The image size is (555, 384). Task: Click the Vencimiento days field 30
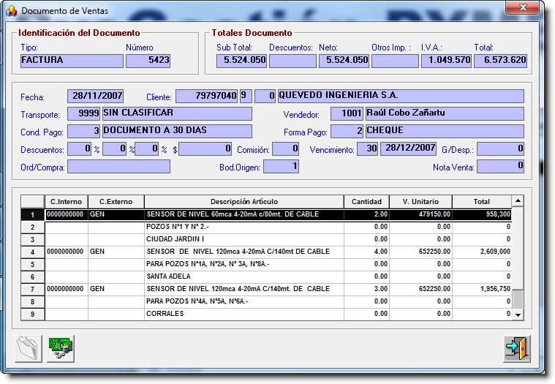click(367, 149)
